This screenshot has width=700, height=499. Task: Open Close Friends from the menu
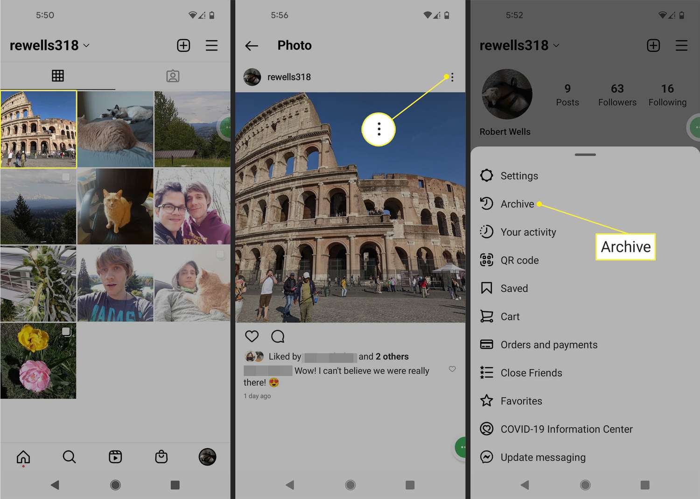531,372
